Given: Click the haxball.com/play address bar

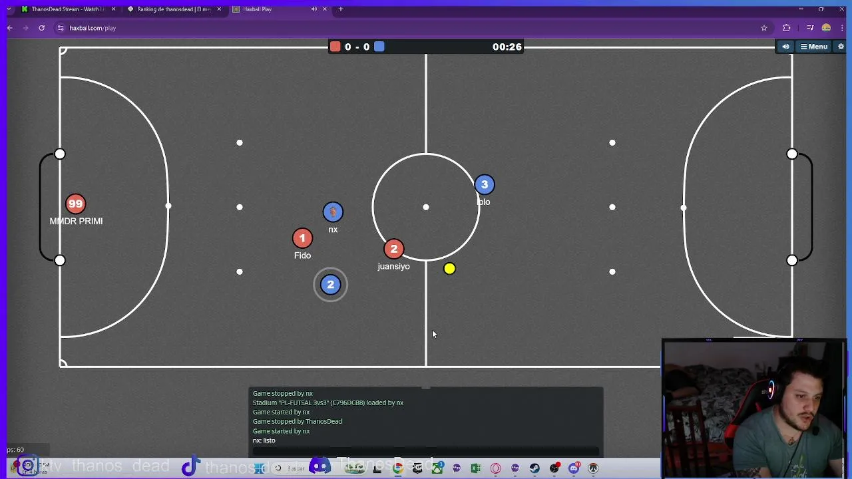Looking at the screenshot, I should (413, 28).
